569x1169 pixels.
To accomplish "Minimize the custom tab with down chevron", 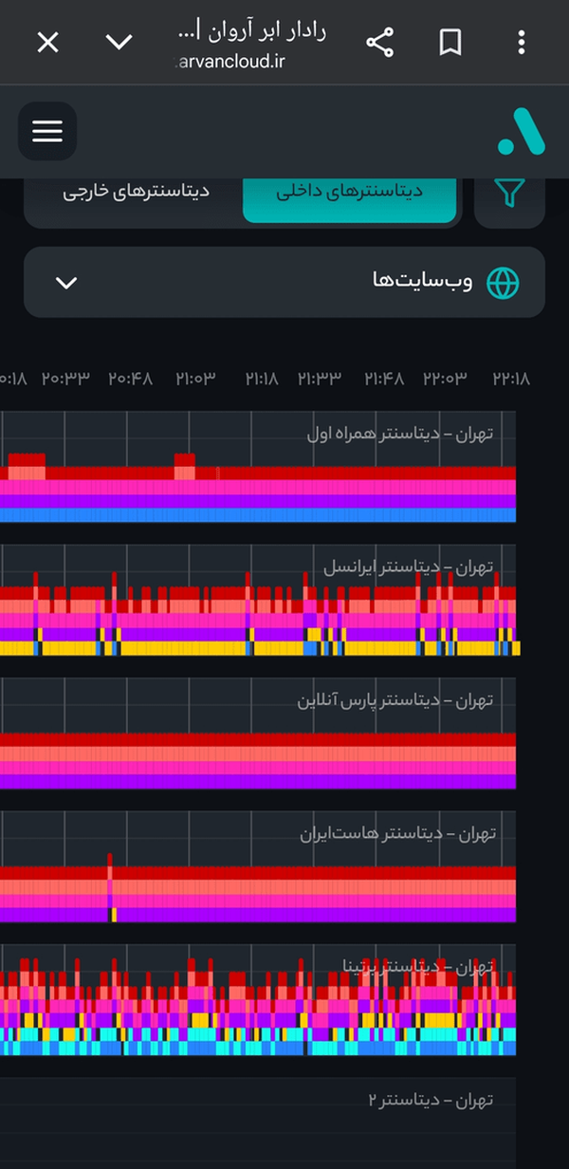I will point(119,42).
